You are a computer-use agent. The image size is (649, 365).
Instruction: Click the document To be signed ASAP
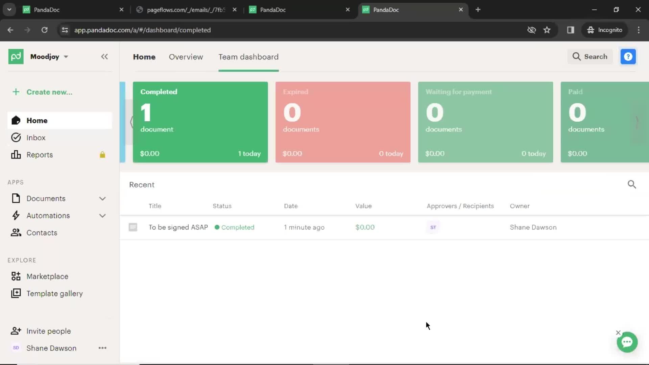tap(178, 227)
